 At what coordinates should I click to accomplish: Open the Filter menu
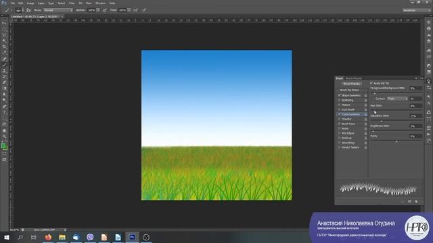click(72, 3)
